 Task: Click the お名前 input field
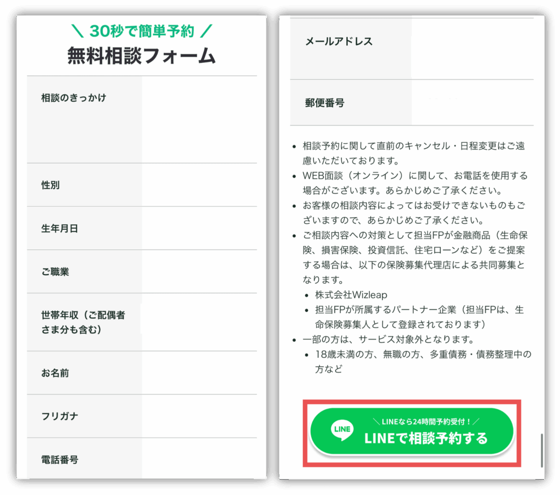coord(199,373)
